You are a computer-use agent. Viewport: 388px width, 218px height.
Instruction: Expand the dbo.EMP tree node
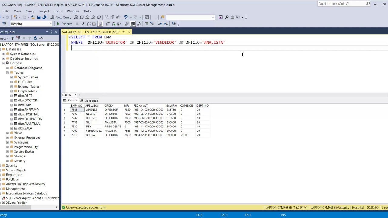(11, 105)
